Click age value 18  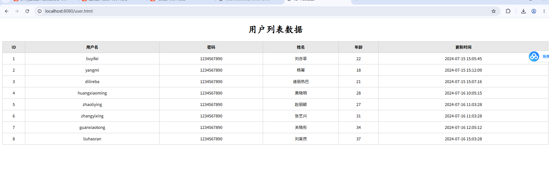359,70
